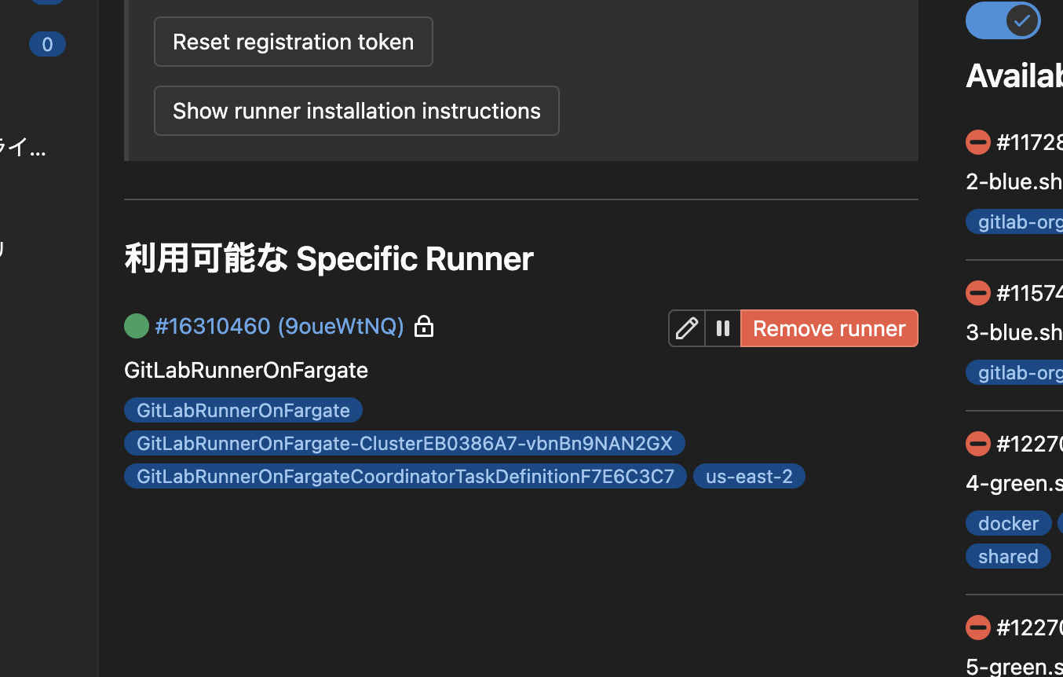Click the GitLabRunnerOnFargate tag badge
The width and height of the screenshot is (1063, 677).
pos(243,410)
